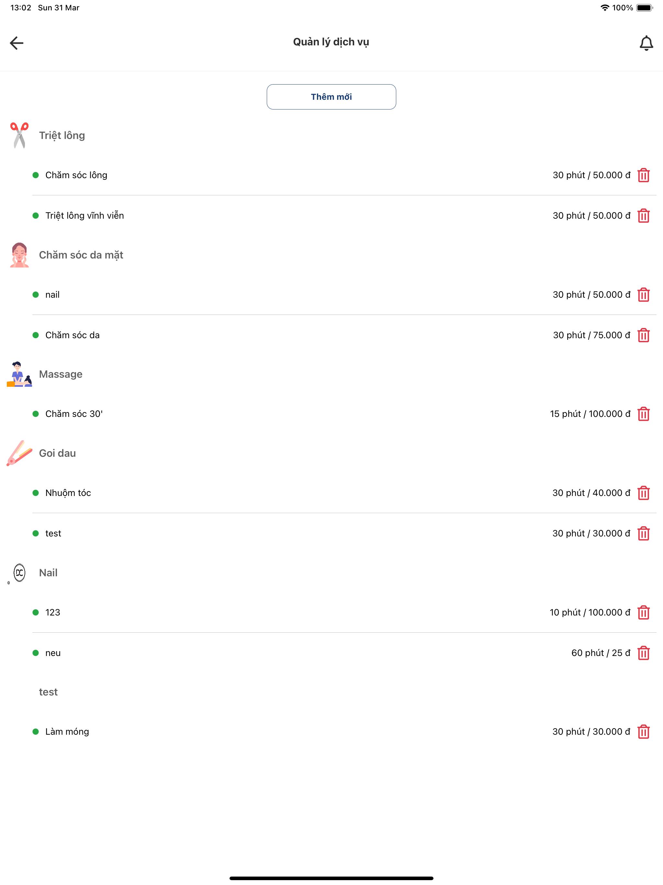Delete the Chăm sóc da service
Image resolution: width=663 pixels, height=885 pixels.
643,335
